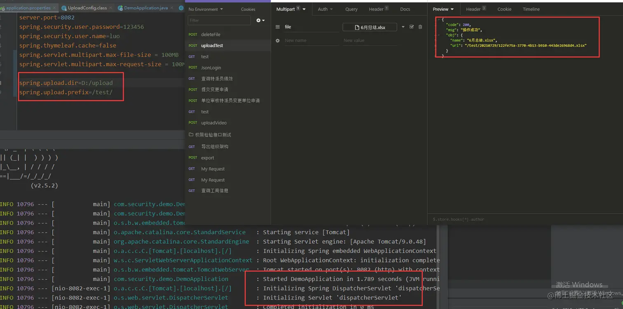Click the "Initializing Servlet 'dispatcherServlet'" log message
The width and height of the screenshot is (623, 309).
click(x=332, y=298)
